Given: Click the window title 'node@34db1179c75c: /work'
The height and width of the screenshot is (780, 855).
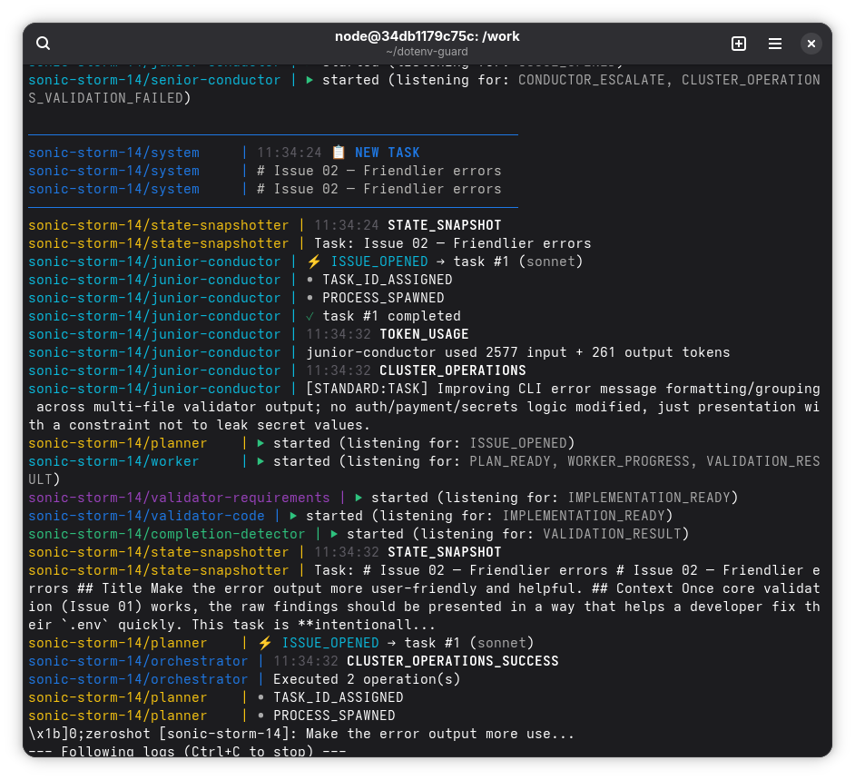Looking at the screenshot, I should pos(427,36).
